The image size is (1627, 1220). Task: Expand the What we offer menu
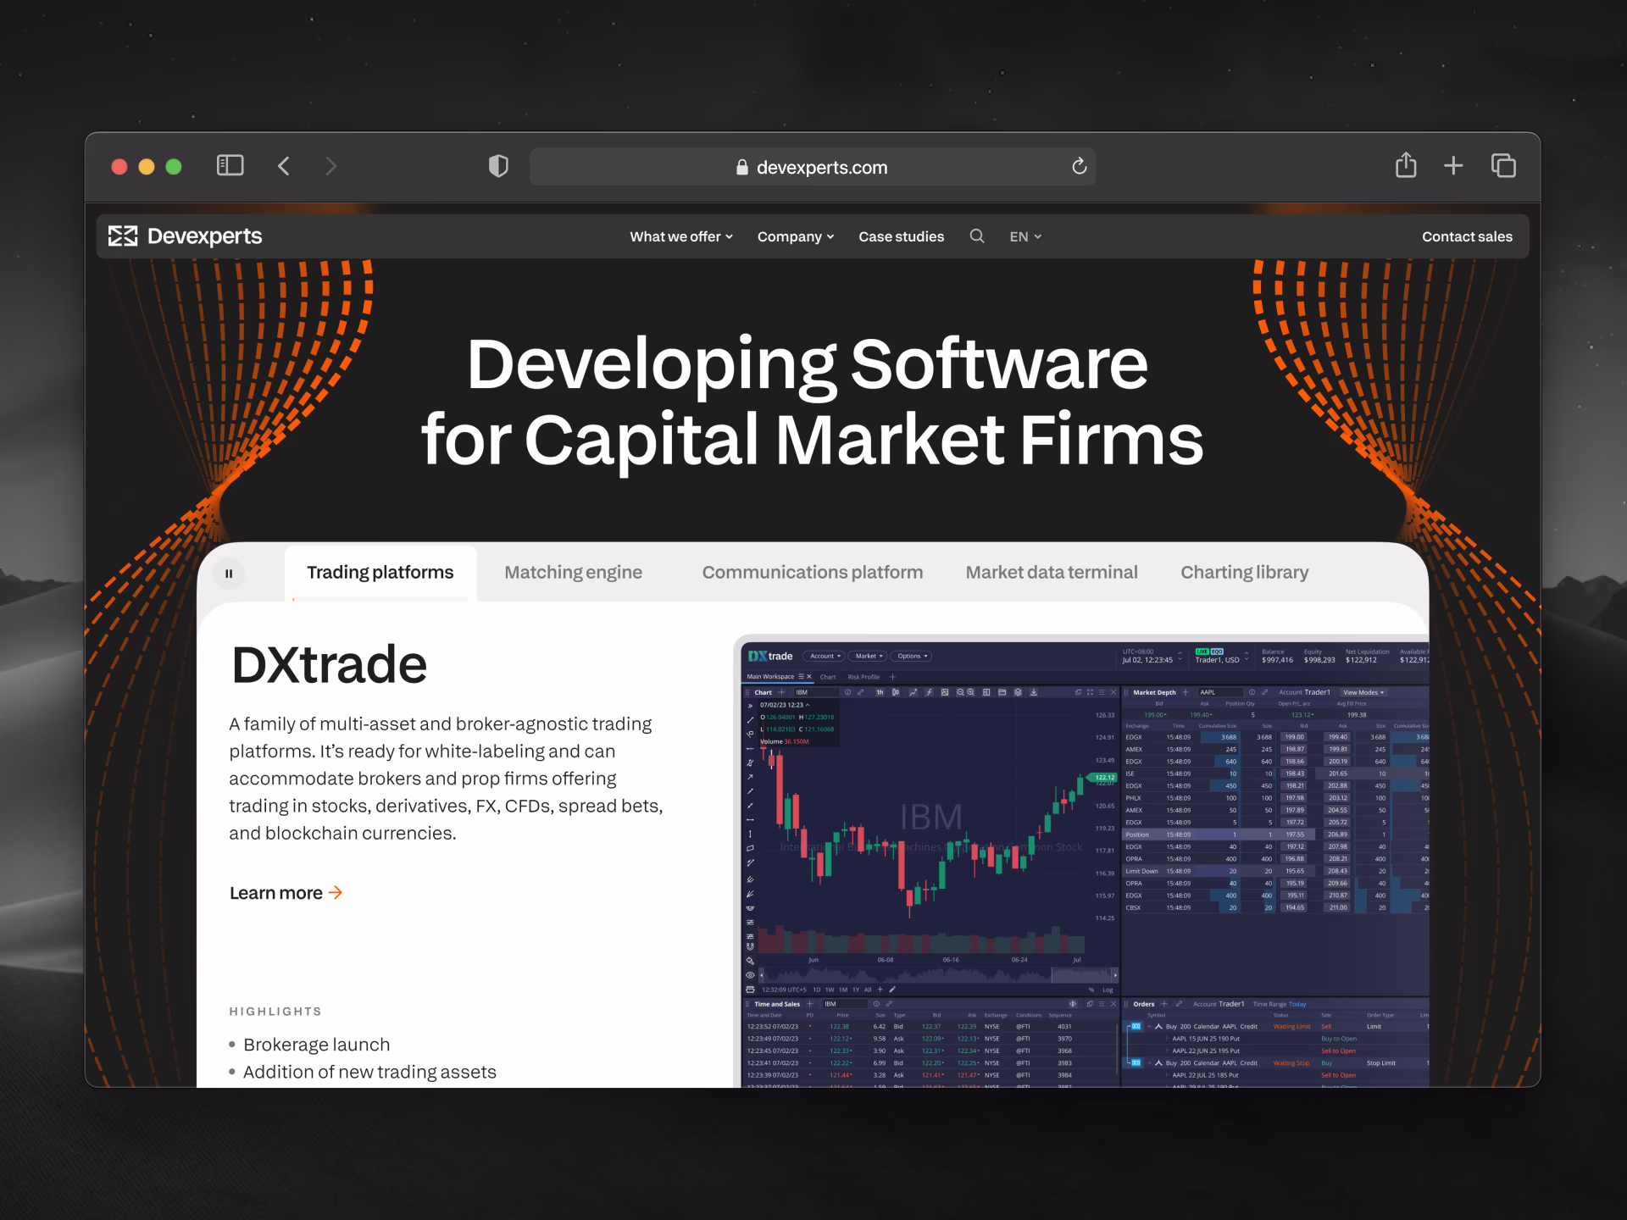[680, 236]
